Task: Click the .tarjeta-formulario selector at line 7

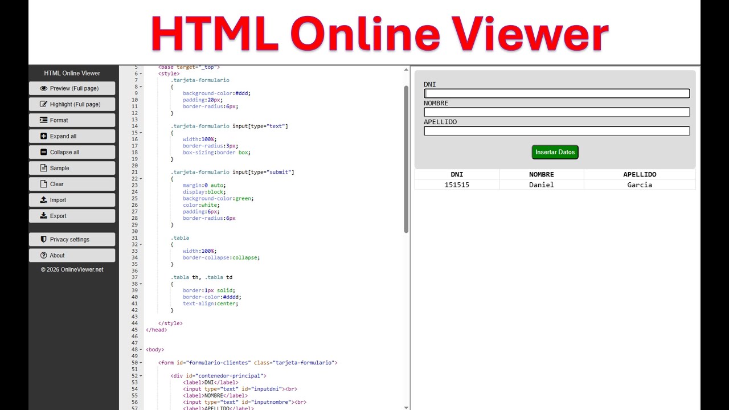Action: tap(200, 80)
